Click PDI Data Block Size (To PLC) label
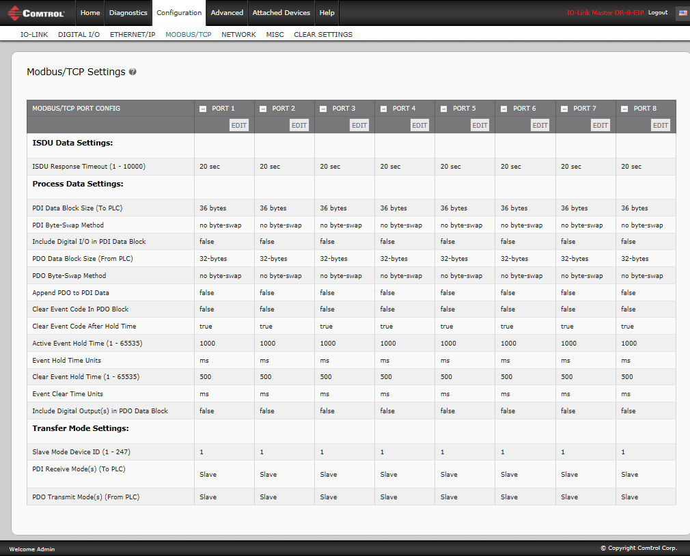Screen dimensions: 690x556 click(77, 208)
